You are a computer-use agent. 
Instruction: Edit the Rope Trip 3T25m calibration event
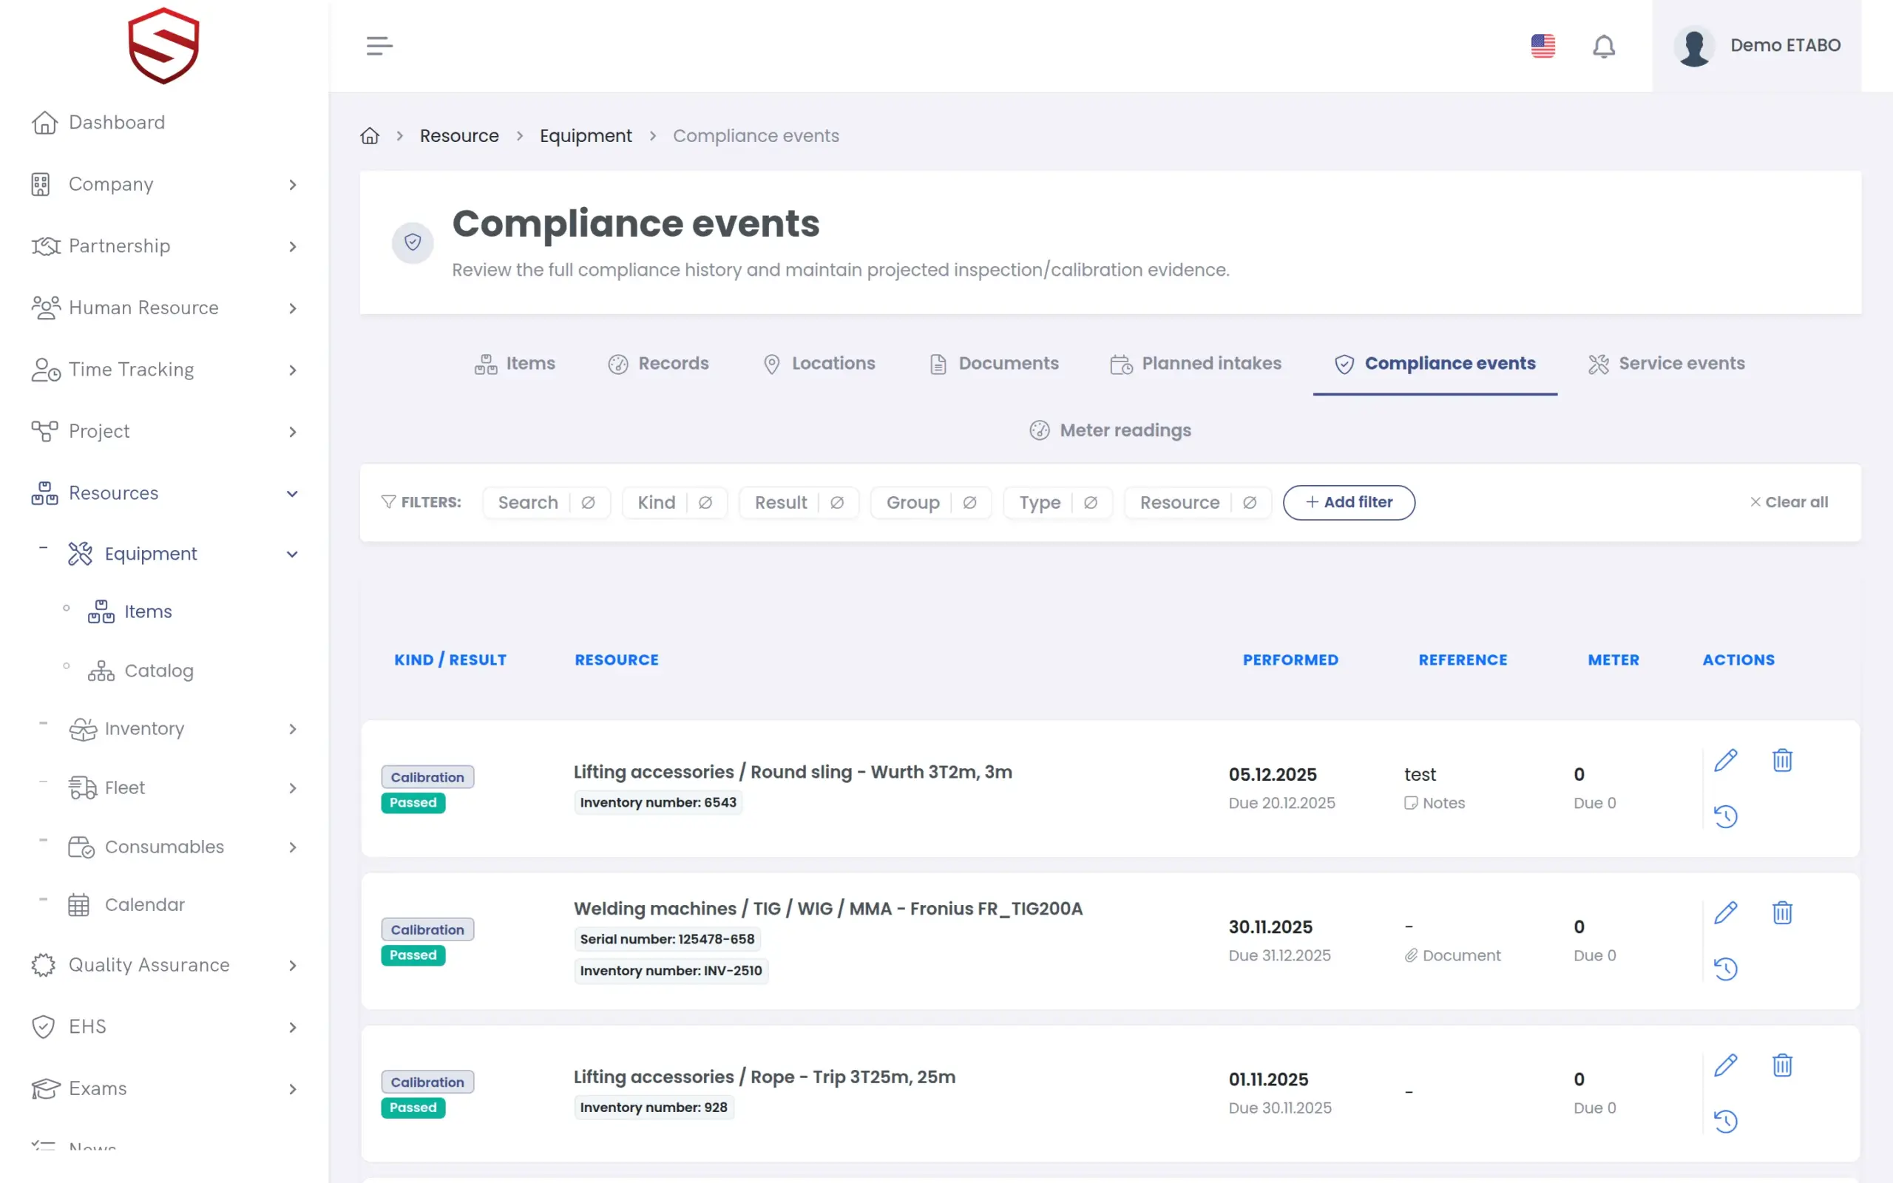[x=1726, y=1065]
